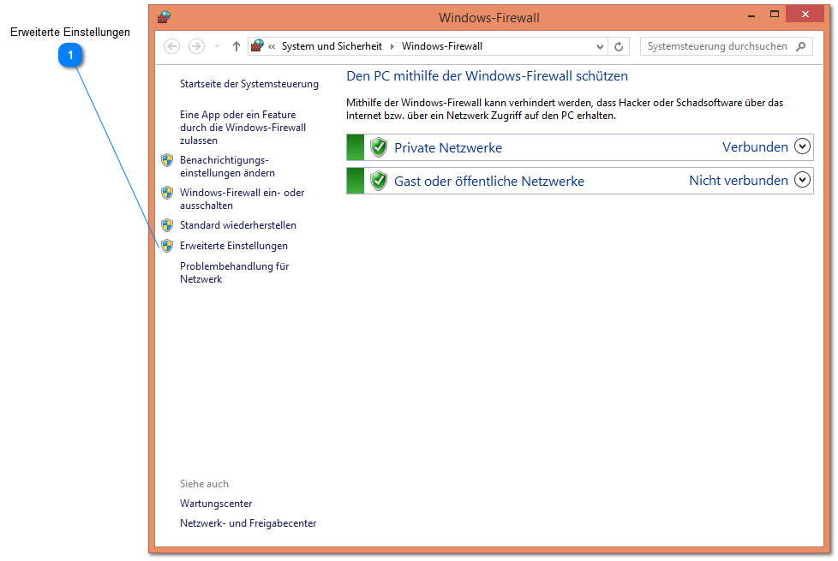Click the Gast oder öffentliche Netzwerke heading
Viewport: 838px width, 561px height.
[x=489, y=181]
